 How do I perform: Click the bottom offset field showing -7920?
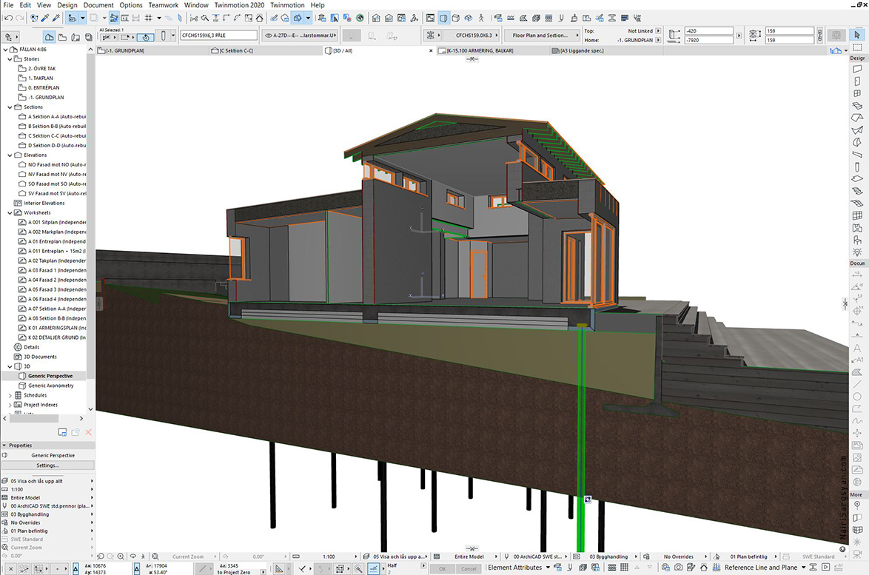(x=709, y=40)
